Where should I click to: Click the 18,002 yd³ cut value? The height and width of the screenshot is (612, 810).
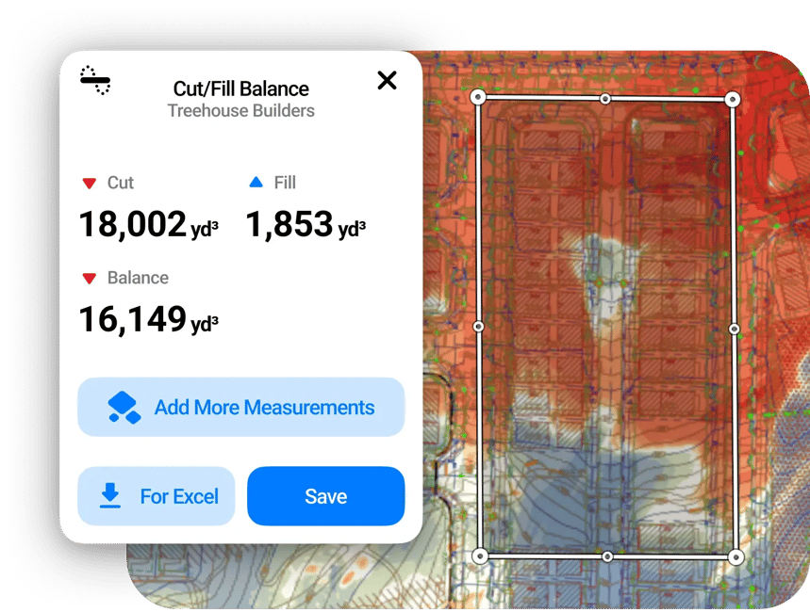148,225
